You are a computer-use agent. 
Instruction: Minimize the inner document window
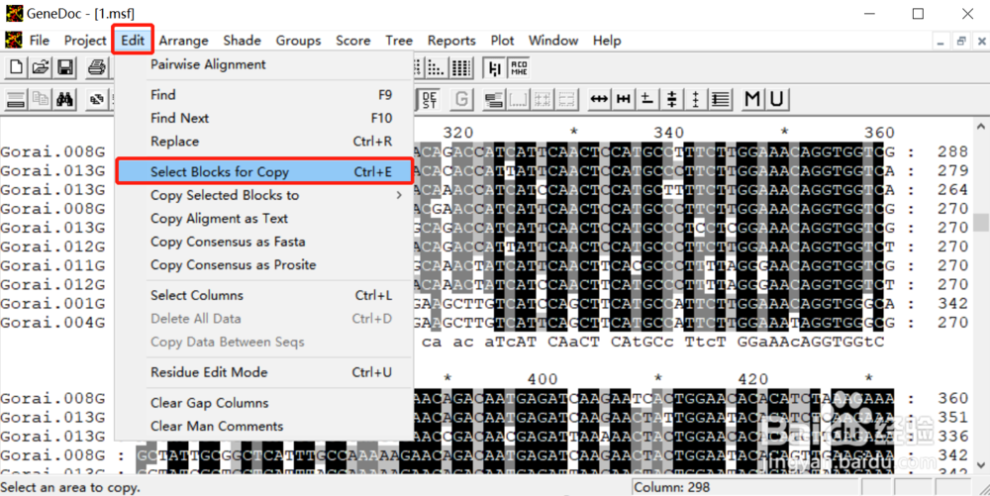[941, 41]
